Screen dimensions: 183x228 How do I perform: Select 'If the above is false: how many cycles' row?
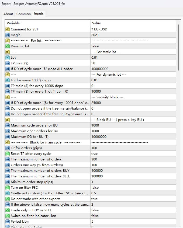90,205
